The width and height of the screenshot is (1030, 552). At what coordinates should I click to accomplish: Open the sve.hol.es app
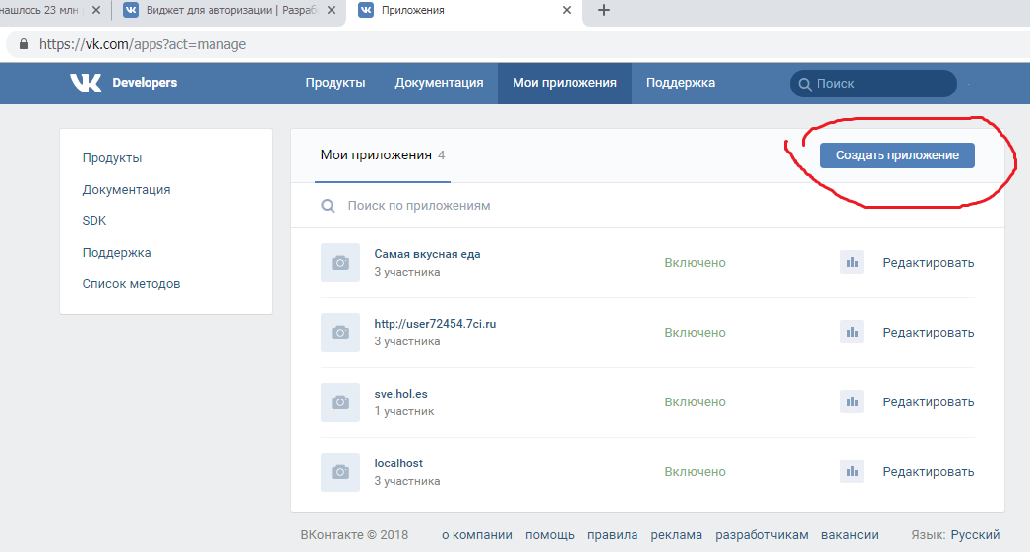pos(400,394)
